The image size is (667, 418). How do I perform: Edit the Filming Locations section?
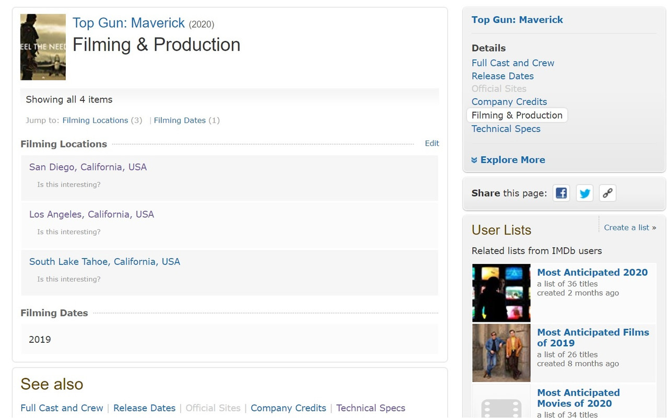(x=432, y=143)
